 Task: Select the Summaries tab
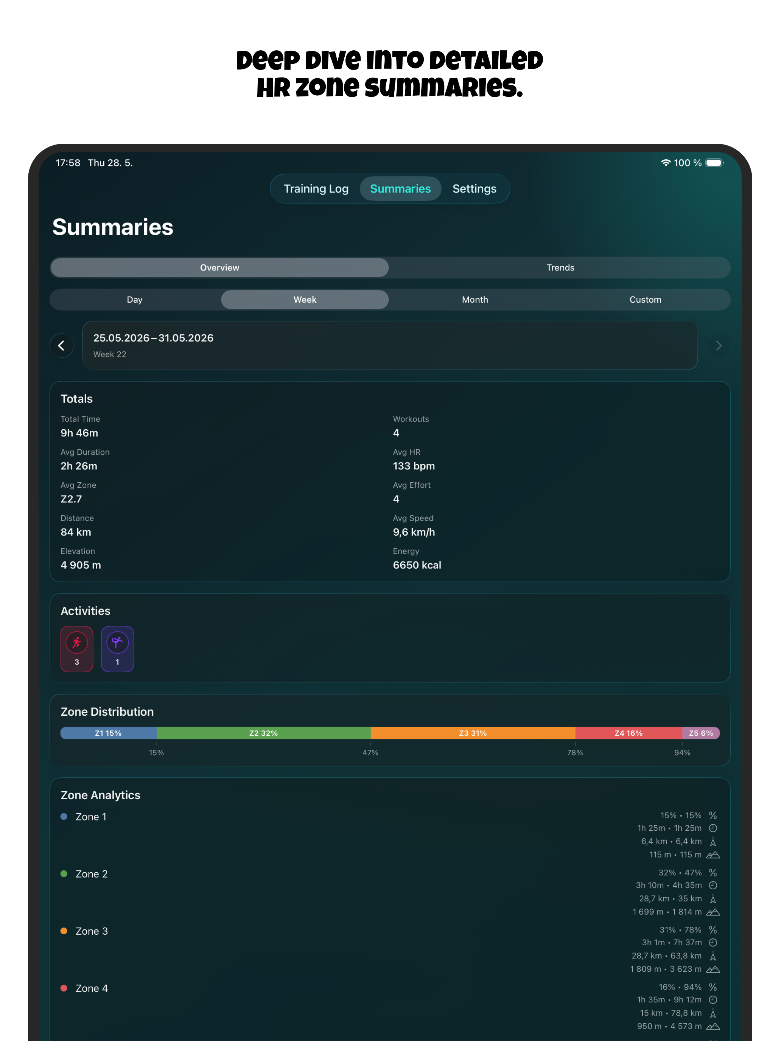400,189
